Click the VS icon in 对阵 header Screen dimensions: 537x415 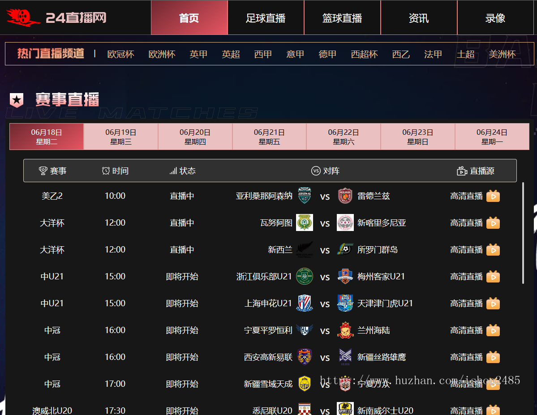coord(316,171)
